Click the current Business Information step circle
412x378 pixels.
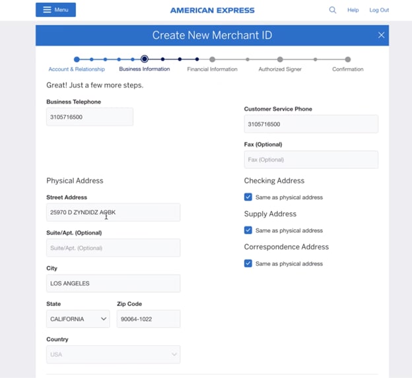click(145, 59)
